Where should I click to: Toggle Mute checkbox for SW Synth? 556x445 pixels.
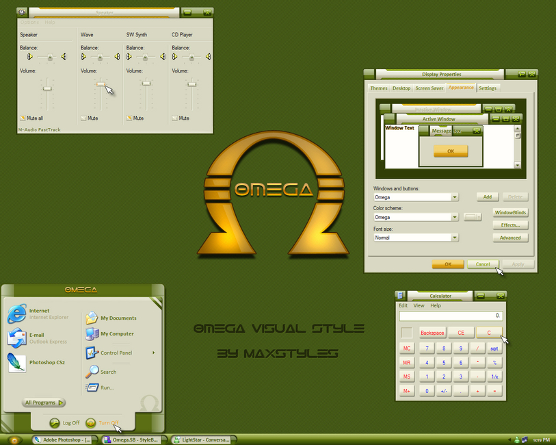pos(129,118)
